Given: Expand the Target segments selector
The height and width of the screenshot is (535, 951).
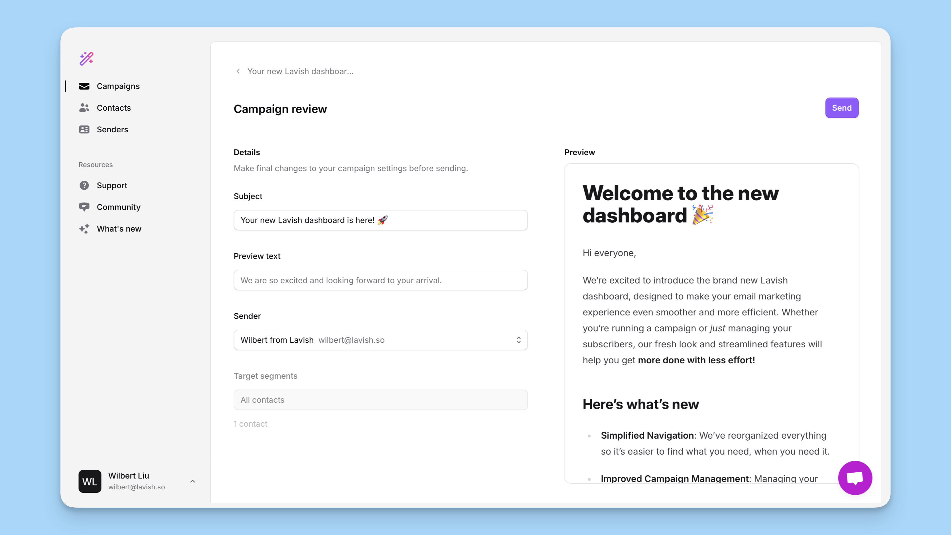Looking at the screenshot, I should point(381,399).
